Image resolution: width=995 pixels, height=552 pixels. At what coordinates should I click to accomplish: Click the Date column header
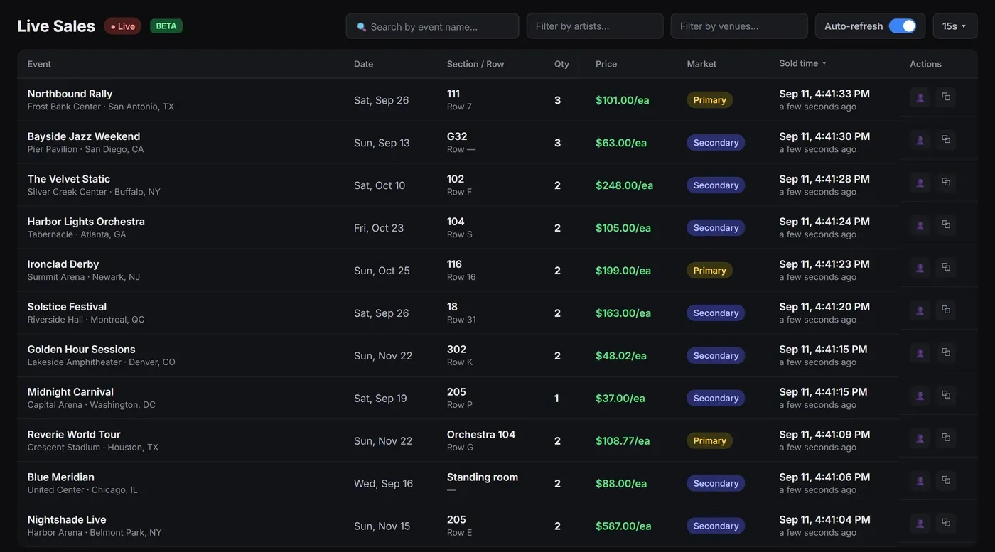[x=363, y=64]
